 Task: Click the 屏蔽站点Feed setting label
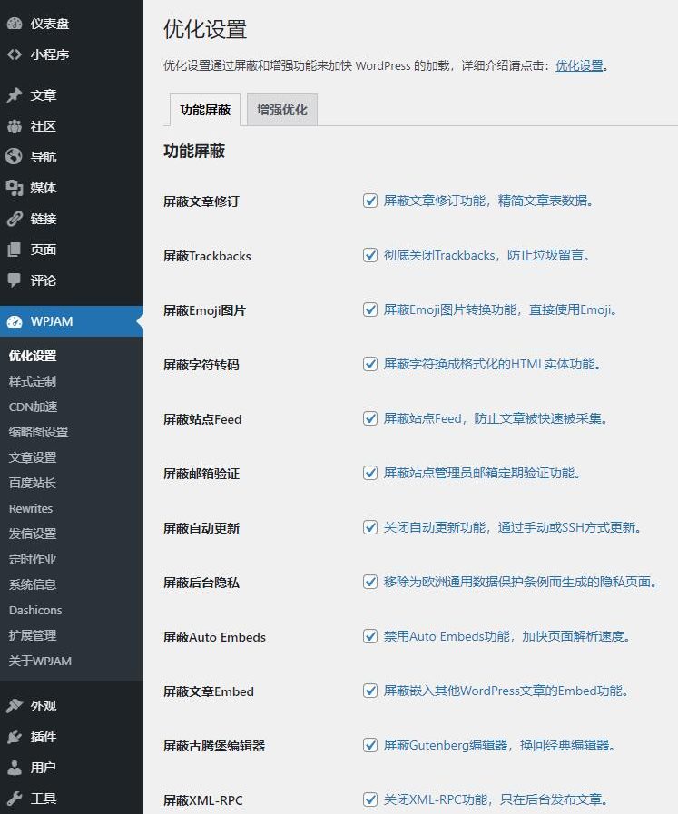coord(202,419)
